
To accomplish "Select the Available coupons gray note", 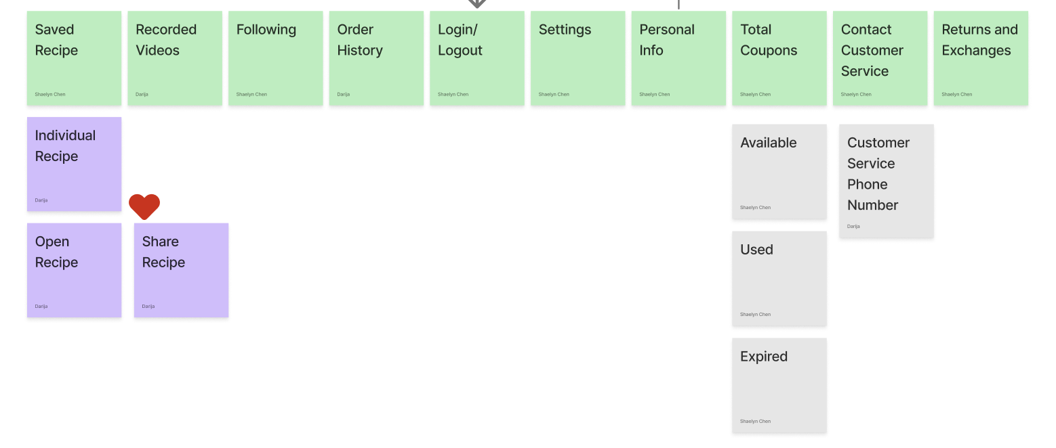I will pyautogui.click(x=779, y=172).
